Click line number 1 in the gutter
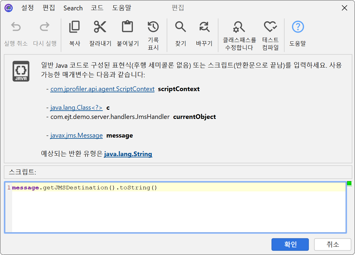The image size is (355, 255). pos(9,188)
